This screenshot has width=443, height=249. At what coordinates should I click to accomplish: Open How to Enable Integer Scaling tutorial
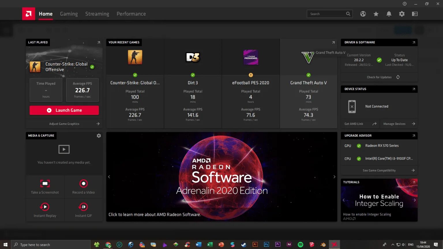(379, 200)
